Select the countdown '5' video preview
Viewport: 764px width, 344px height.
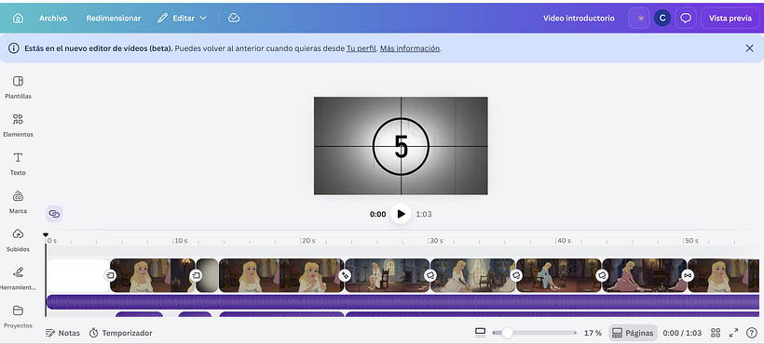tap(401, 146)
